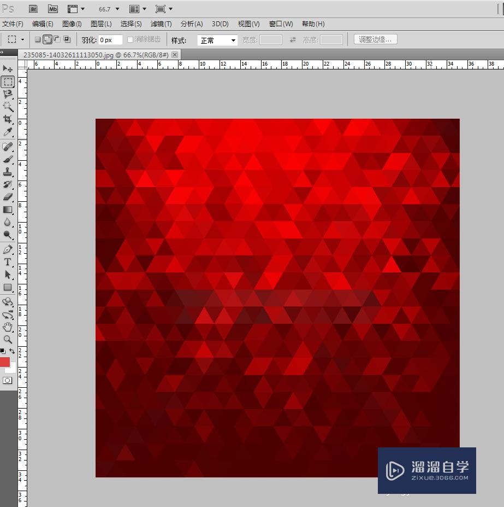
Task: Click the red foreground color swatch
Action: (x=5, y=362)
